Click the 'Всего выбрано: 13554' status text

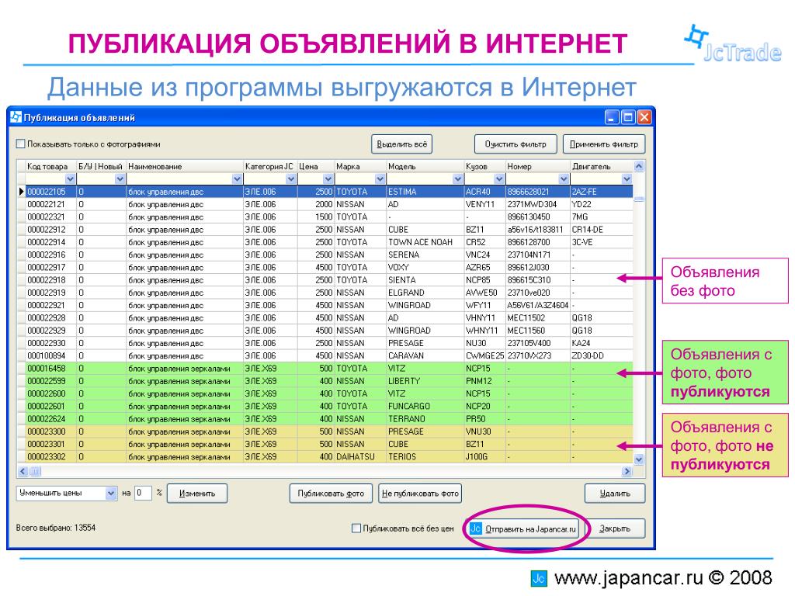pyautogui.click(x=56, y=528)
